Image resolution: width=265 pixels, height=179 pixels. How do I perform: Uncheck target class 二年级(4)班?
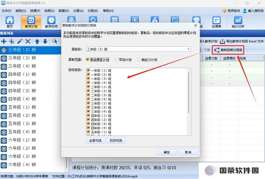88,99
